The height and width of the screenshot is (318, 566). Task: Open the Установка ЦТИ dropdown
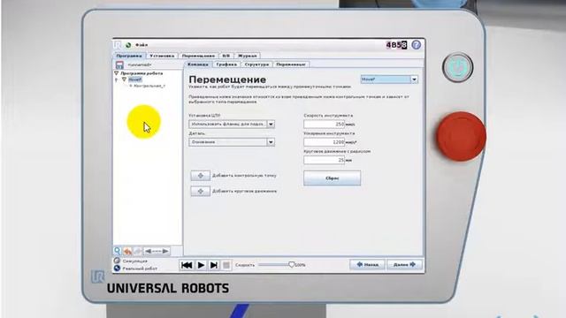(232, 124)
